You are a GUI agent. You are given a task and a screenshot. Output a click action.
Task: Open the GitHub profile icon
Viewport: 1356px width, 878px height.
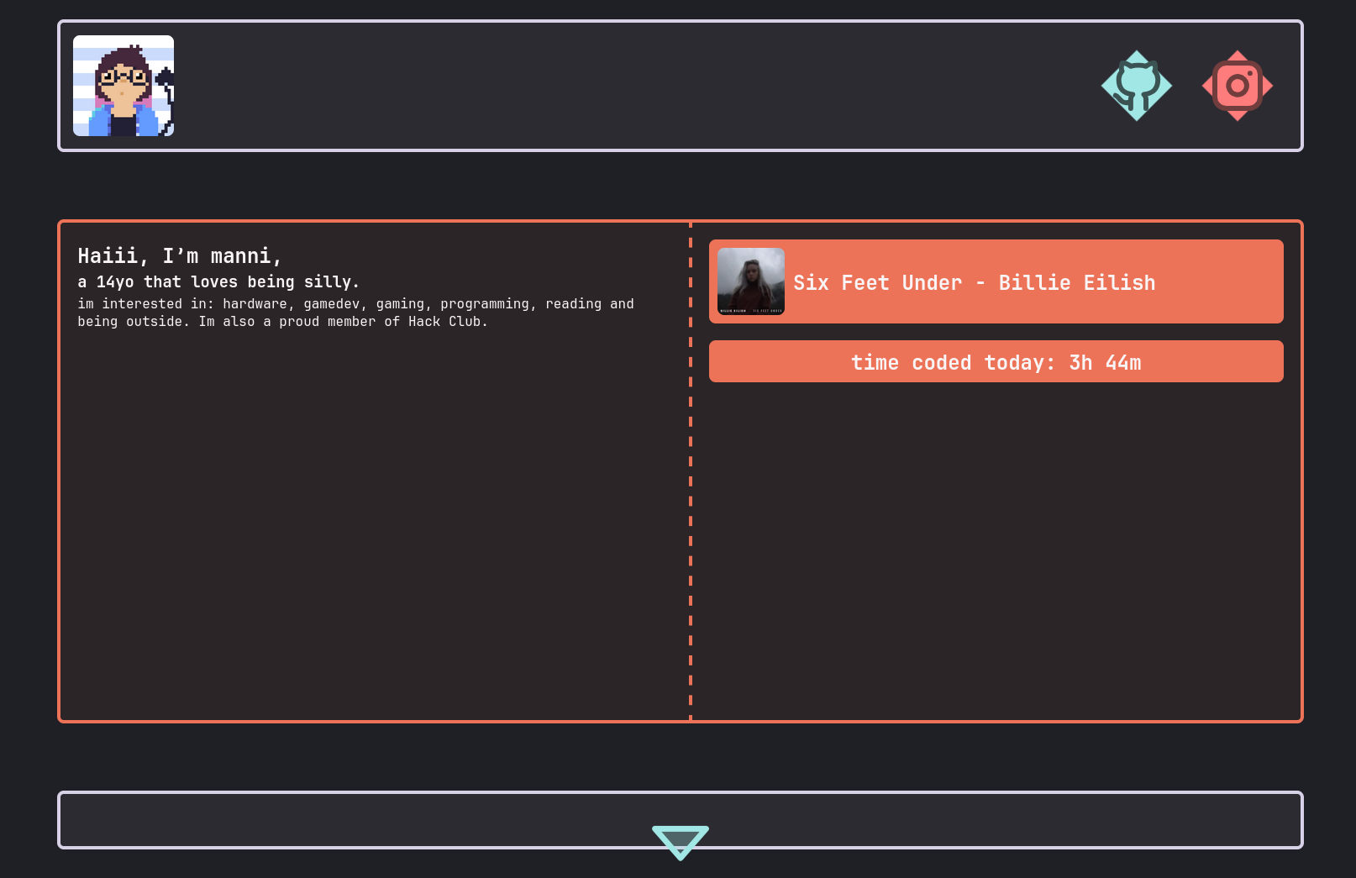point(1136,86)
